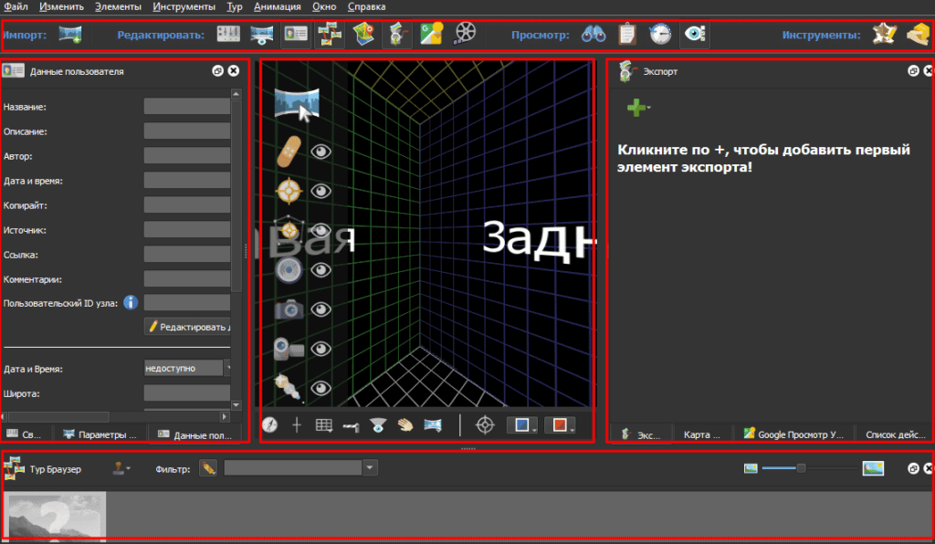Open the Инструменты menu
Image resolution: width=935 pixels, height=544 pixels.
click(x=184, y=6)
